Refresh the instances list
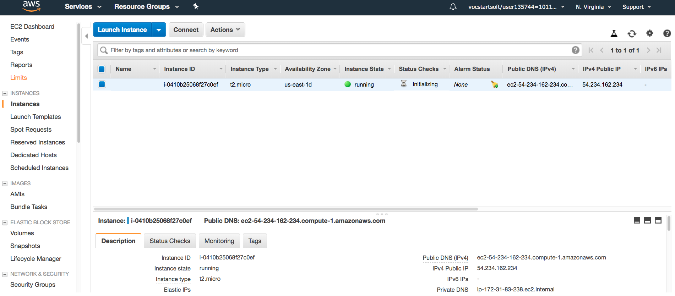The width and height of the screenshot is (675, 296). point(632,33)
